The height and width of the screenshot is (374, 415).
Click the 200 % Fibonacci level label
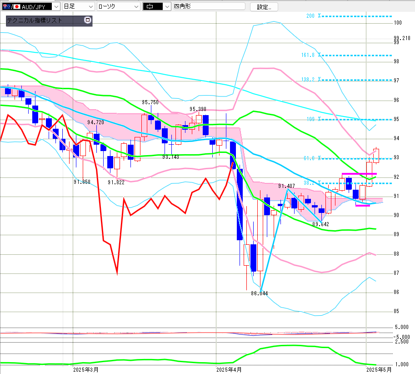point(313,16)
